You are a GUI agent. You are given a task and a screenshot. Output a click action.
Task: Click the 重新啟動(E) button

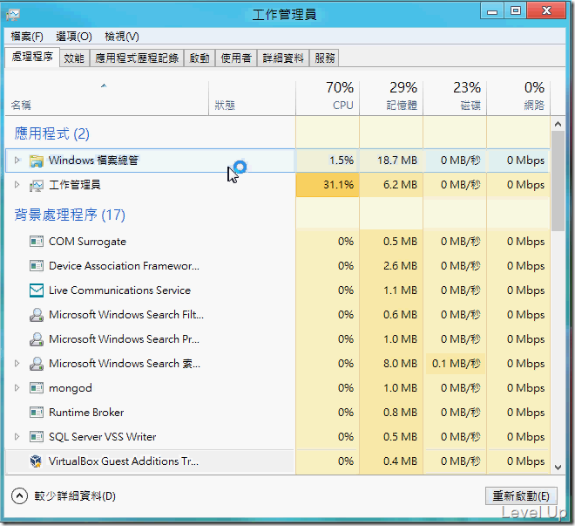click(521, 496)
